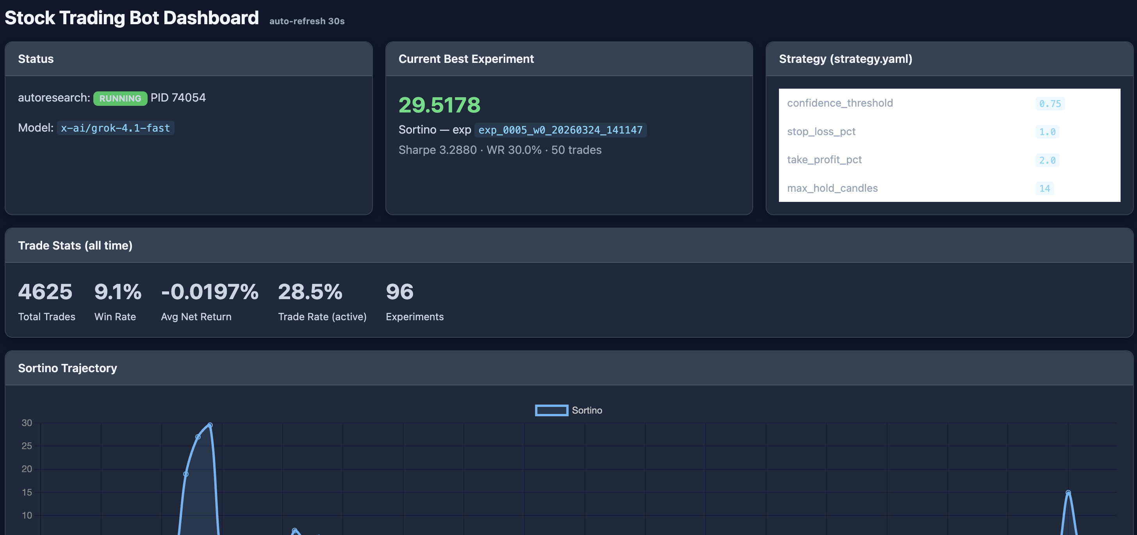Viewport: 1137px width, 535px height.
Task: Click the y-axis label 10
Action: [x=27, y=515]
